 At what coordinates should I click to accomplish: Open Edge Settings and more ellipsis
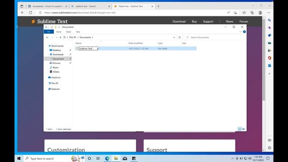click(269, 13)
